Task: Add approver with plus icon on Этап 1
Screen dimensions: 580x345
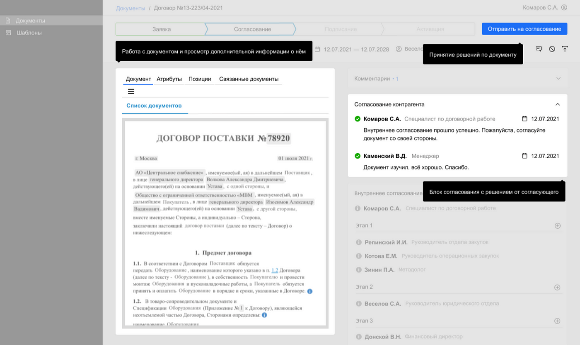Action: click(558, 226)
